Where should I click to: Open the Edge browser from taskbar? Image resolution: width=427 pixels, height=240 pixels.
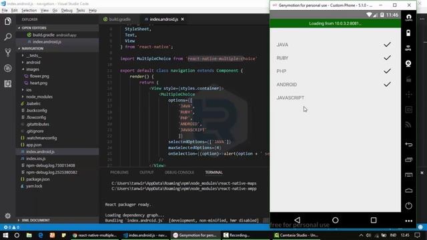[x=41, y=235]
